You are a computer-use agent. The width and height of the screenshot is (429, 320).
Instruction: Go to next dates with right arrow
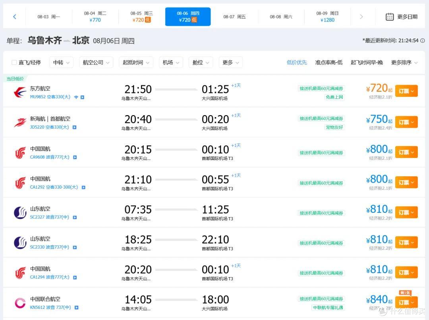pyautogui.click(x=361, y=17)
